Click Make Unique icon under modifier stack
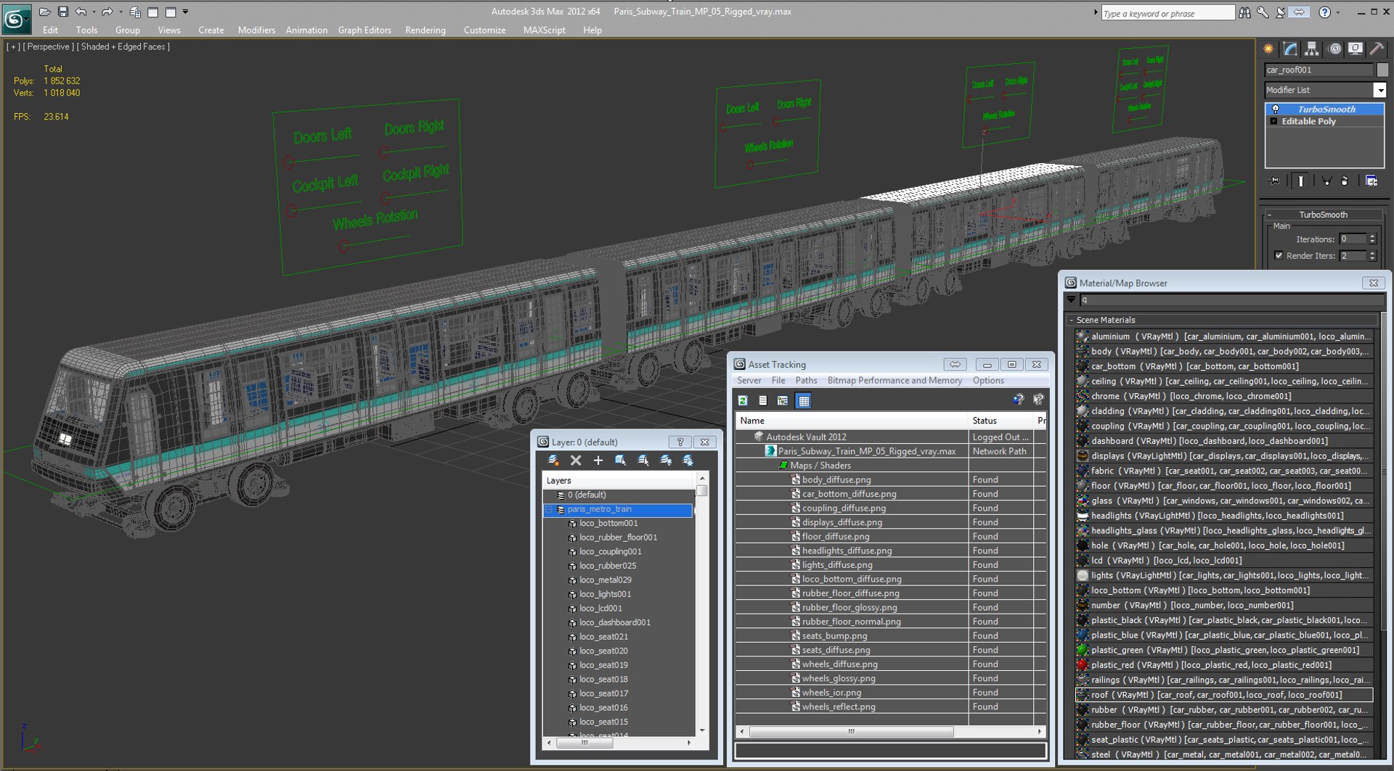 [x=1326, y=181]
